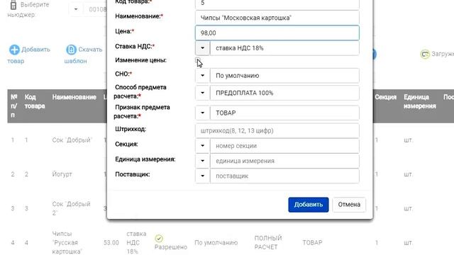Viewport: 454px width, 255px height.
Task: Expand the Признак предмета расчета dropdown
Action: click(202, 113)
